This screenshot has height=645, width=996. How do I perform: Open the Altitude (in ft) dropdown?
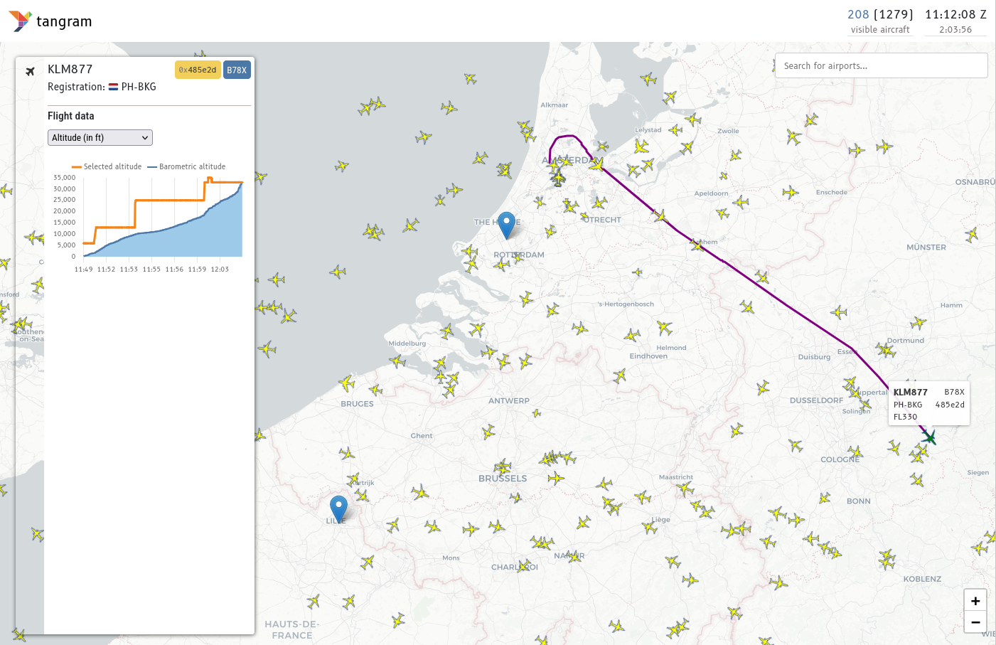100,137
